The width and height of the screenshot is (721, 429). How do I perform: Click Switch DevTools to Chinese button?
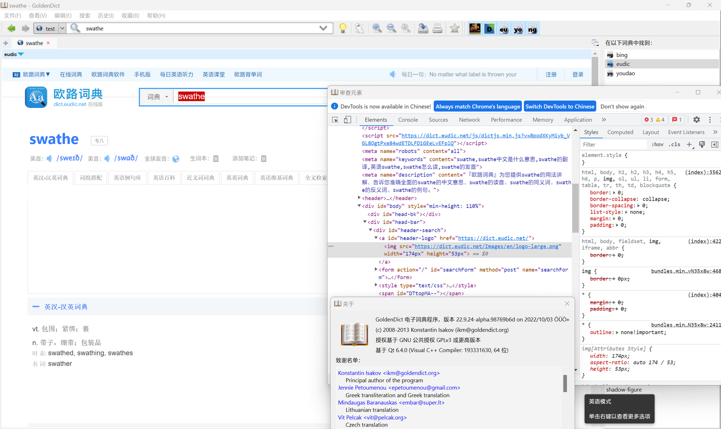pos(560,106)
